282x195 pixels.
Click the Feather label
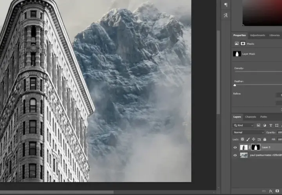click(239, 81)
